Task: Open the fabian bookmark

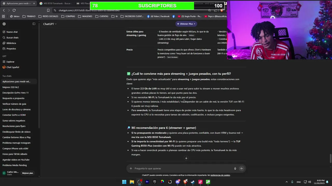Action: [x=15, y=16]
